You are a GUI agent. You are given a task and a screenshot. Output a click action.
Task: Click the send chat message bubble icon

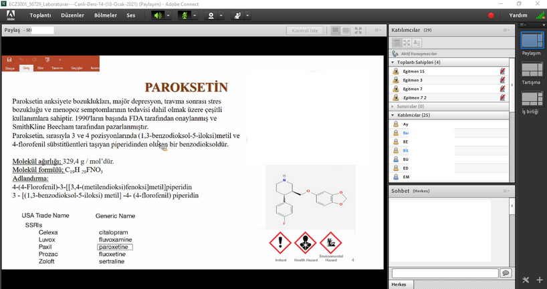(506, 273)
